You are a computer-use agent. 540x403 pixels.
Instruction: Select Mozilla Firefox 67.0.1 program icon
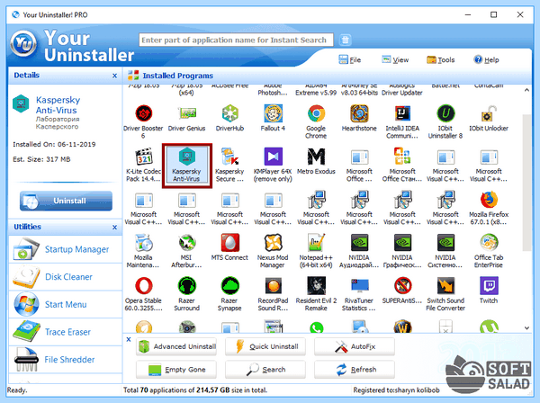pyautogui.click(x=489, y=200)
